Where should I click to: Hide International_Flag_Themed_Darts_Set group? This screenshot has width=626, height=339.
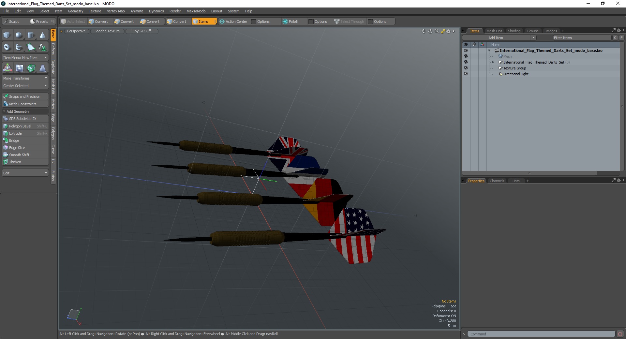coord(466,62)
